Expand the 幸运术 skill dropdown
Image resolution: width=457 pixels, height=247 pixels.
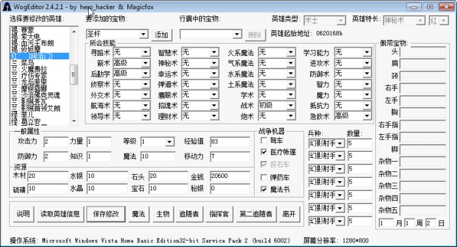[x=214, y=74]
